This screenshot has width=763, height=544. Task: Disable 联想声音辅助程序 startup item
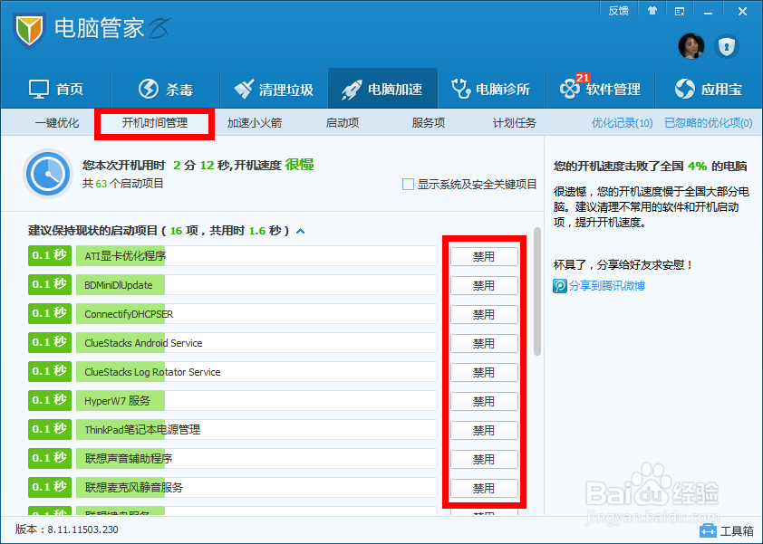[x=484, y=459]
